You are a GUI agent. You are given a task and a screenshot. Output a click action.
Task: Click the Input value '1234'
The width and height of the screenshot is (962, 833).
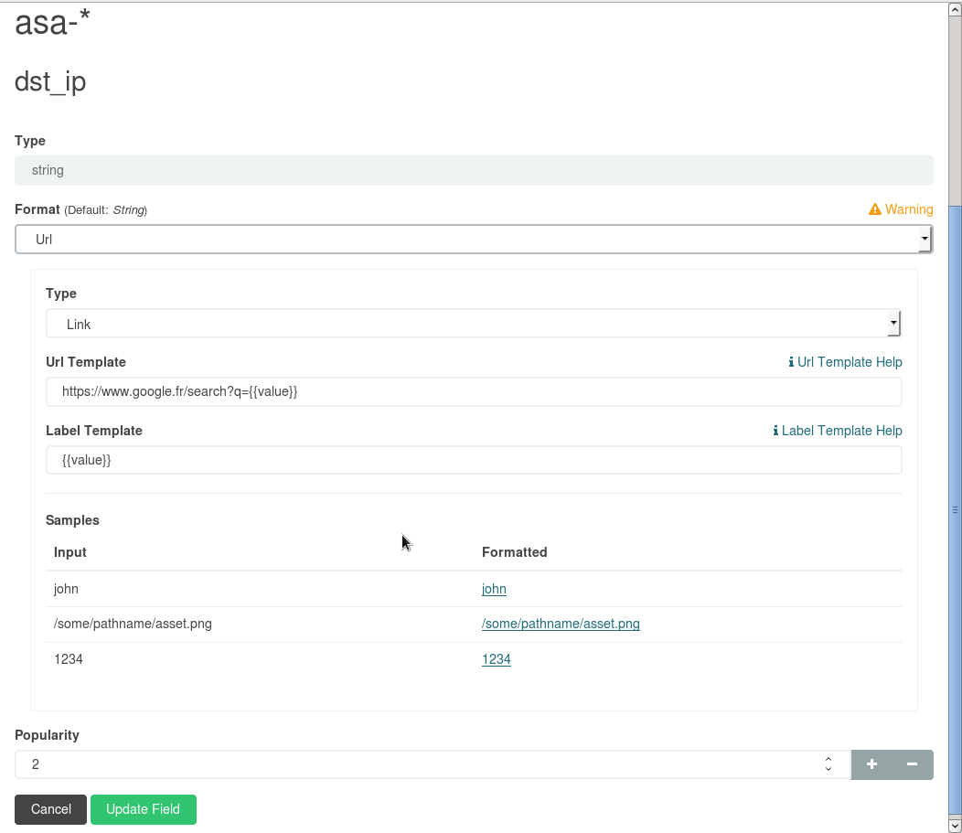coord(68,659)
